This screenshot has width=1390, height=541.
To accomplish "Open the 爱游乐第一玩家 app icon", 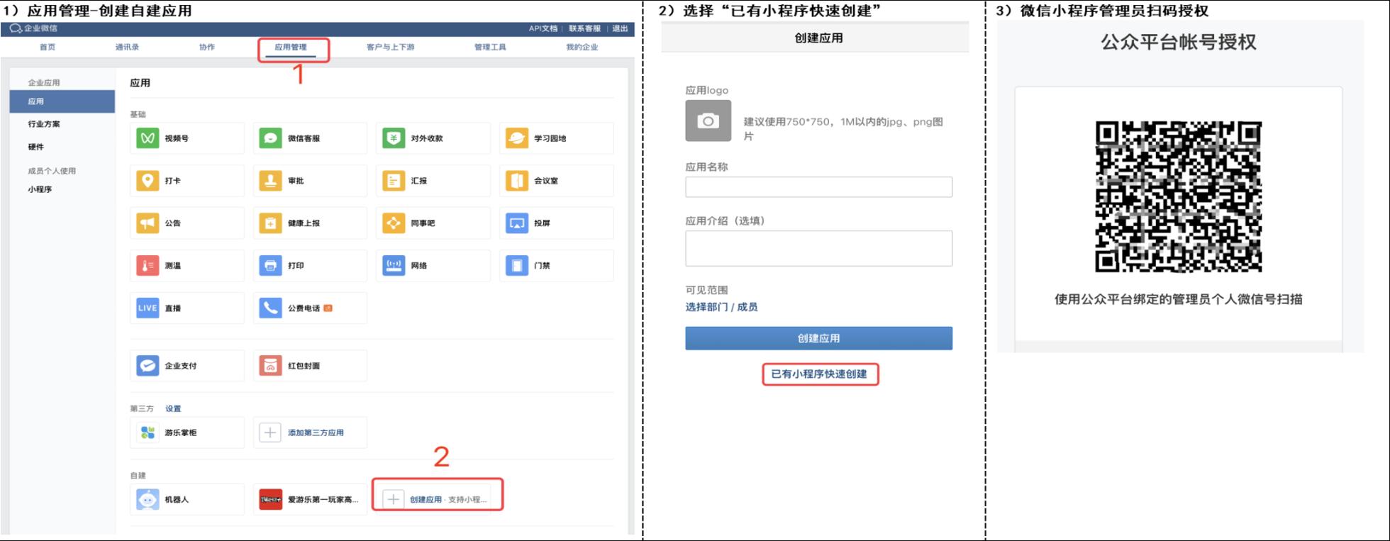I will point(270,499).
